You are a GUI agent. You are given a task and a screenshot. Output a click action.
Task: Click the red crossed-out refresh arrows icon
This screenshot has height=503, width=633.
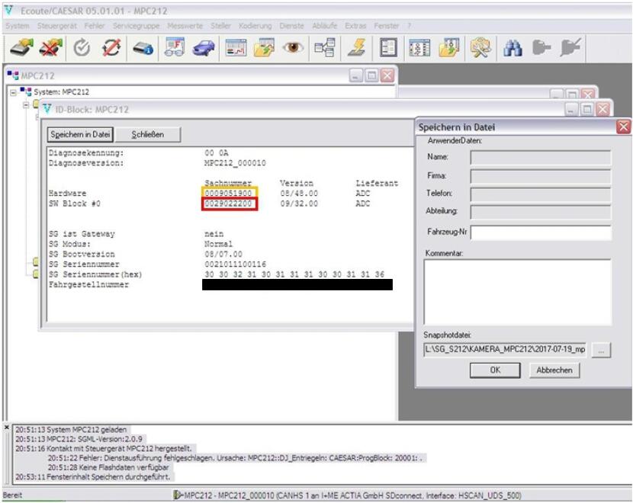[x=111, y=49]
